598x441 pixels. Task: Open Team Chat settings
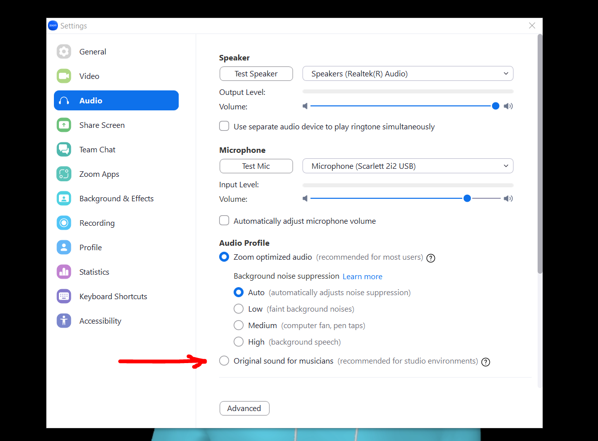pyautogui.click(x=116, y=149)
